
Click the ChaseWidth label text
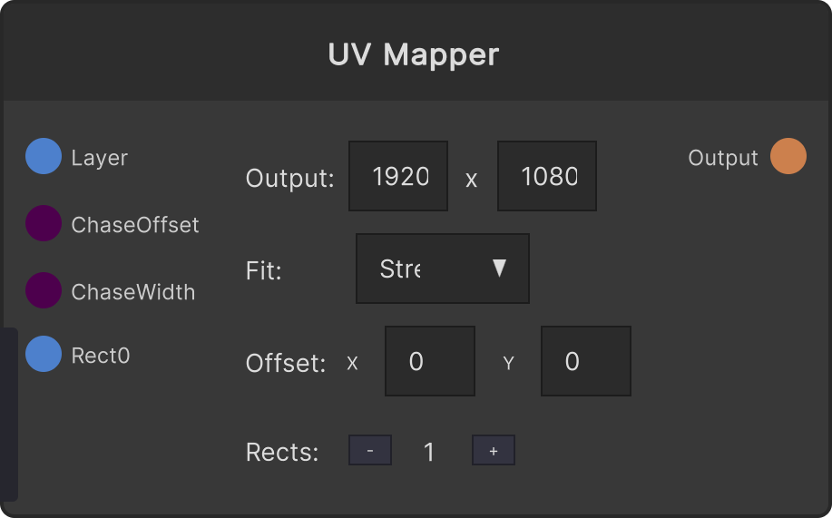tap(133, 292)
